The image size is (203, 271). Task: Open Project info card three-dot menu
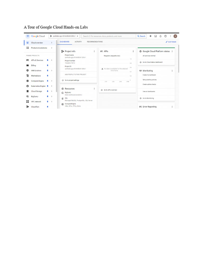point(94,51)
